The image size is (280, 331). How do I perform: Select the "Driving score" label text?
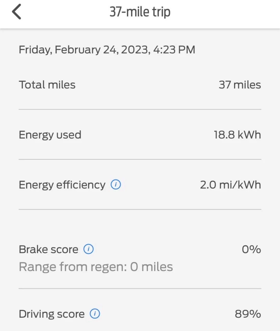51,314
